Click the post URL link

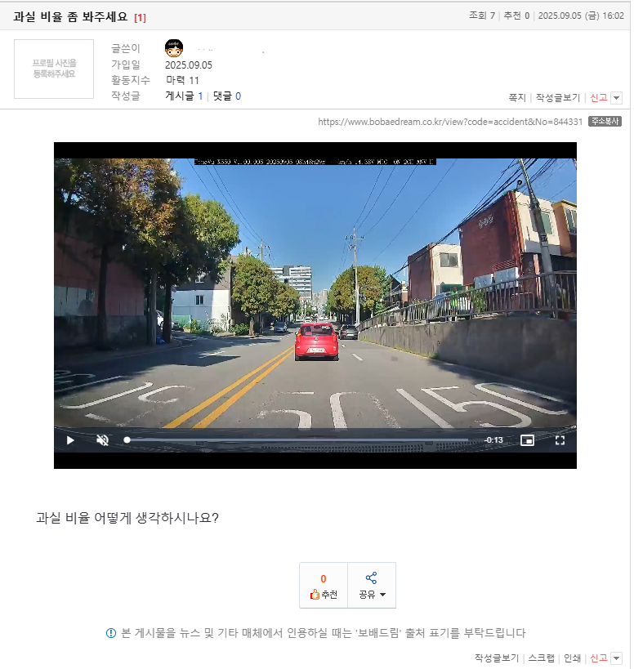pyautogui.click(x=450, y=122)
